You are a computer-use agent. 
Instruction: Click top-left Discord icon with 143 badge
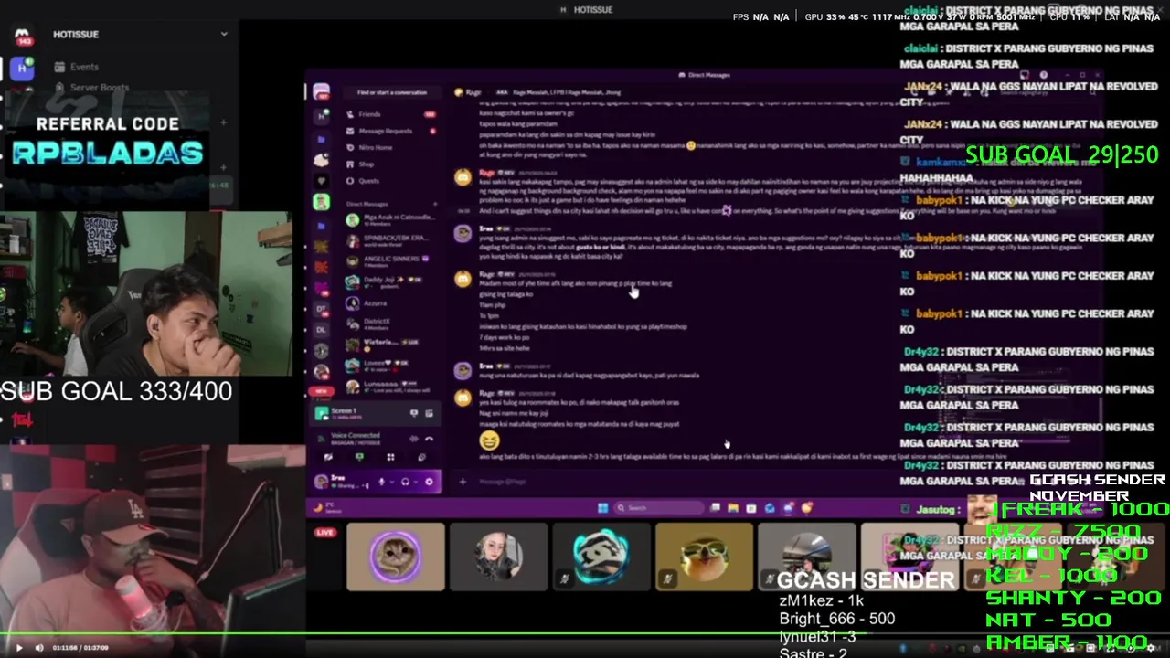tap(23, 37)
